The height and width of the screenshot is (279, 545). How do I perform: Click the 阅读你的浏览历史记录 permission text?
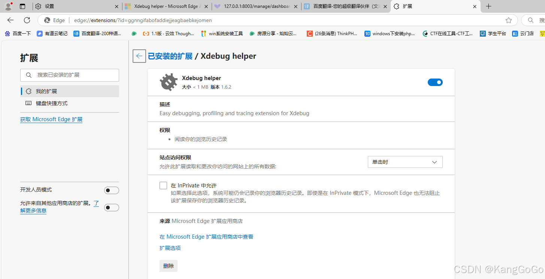click(201, 139)
